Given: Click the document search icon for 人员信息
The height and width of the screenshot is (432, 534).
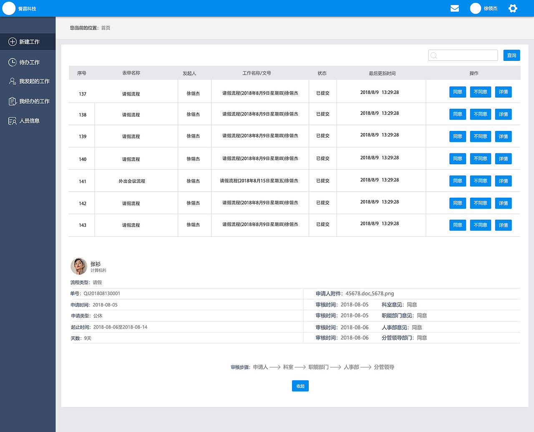Looking at the screenshot, I should [13, 121].
